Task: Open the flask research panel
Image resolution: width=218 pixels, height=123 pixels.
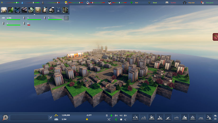Action: point(58,10)
